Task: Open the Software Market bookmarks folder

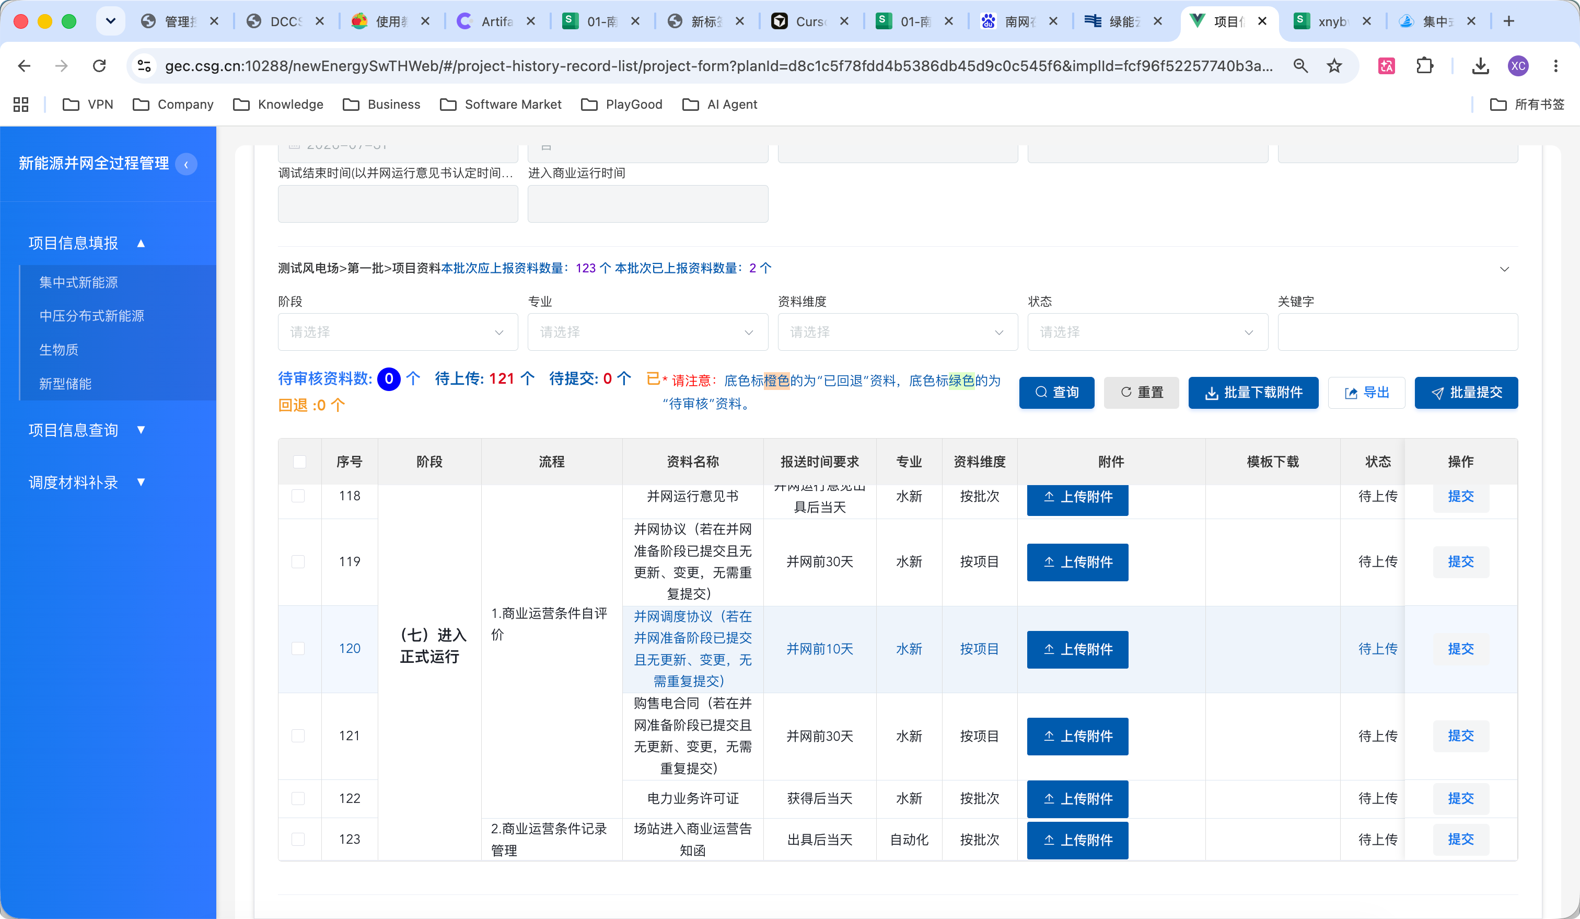Action: pyautogui.click(x=501, y=104)
